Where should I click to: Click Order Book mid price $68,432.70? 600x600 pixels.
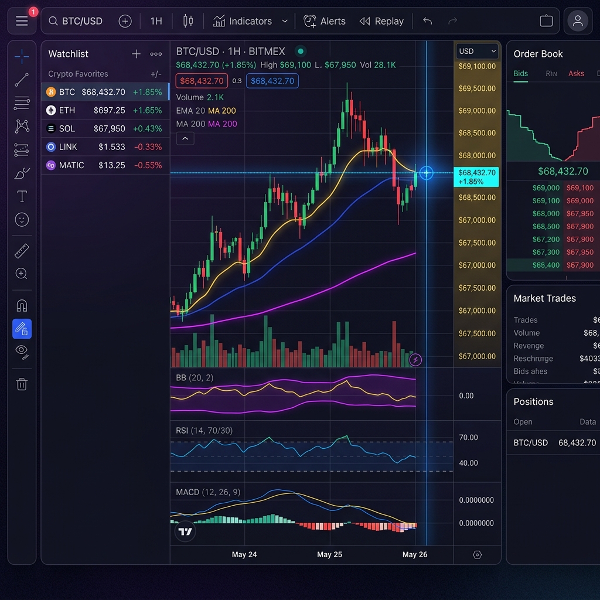coord(563,171)
